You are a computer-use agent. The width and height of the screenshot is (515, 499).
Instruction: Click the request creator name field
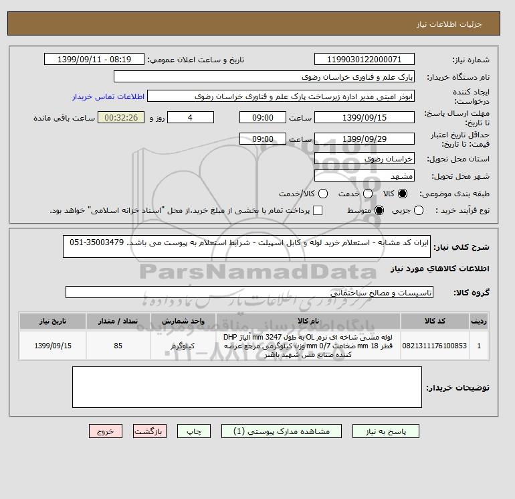click(x=281, y=96)
